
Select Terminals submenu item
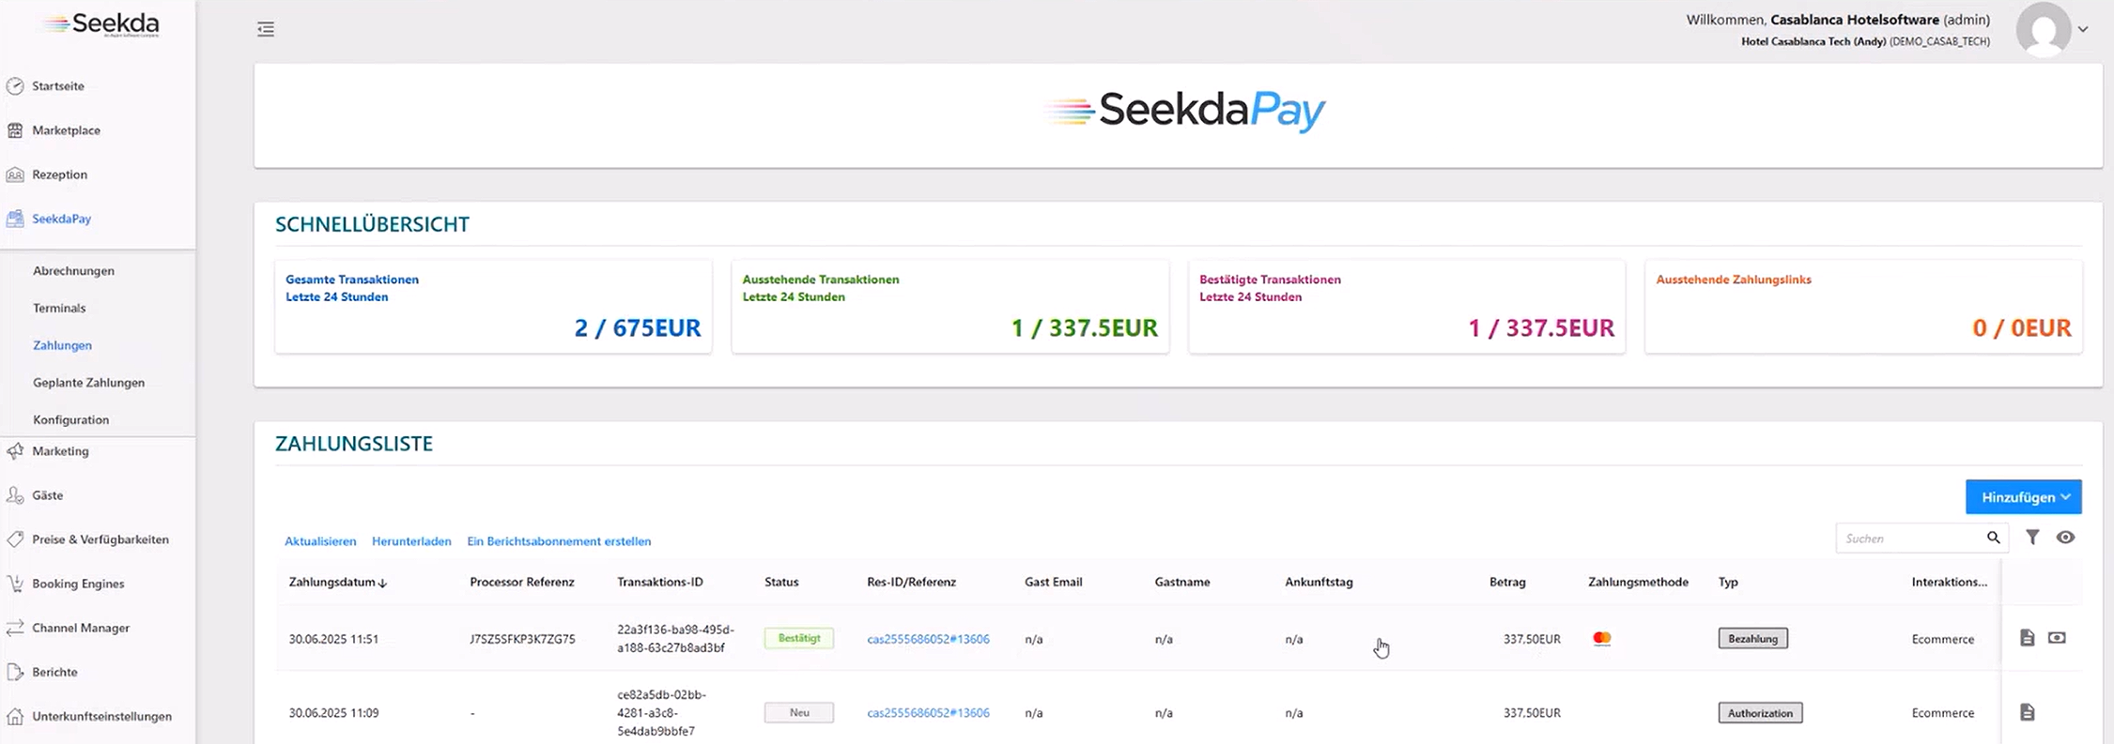click(59, 308)
